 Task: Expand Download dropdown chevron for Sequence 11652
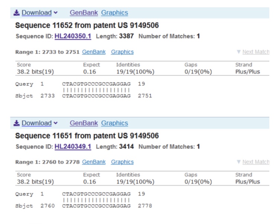click(x=56, y=13)
